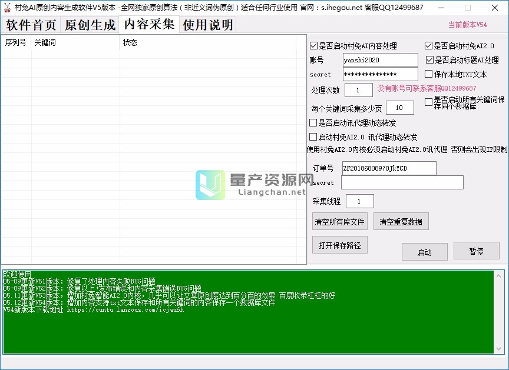Image resolution: width=509 pixels, height=370 pixels.
Task: Click the 账号 field containing yanshi2020
Action: 380,60
